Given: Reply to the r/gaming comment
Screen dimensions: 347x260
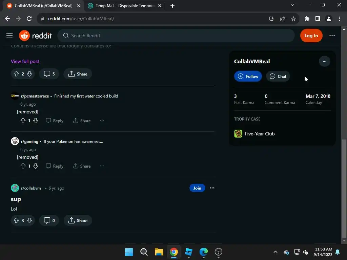Looking at the screenshot, I should [55, 166].
